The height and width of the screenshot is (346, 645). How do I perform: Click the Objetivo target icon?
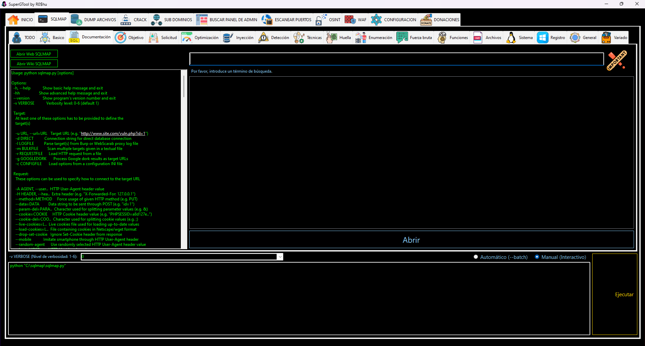coord(121,38)
